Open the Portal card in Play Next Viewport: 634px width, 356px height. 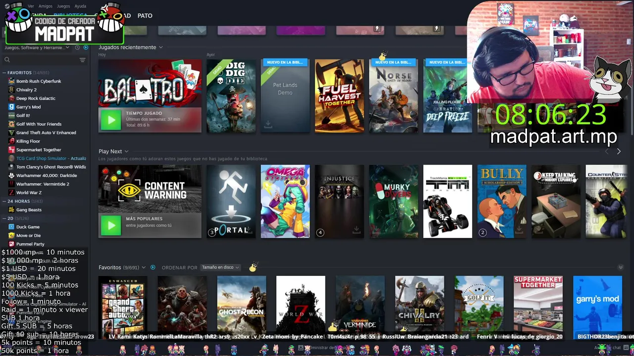coord(231,201)
